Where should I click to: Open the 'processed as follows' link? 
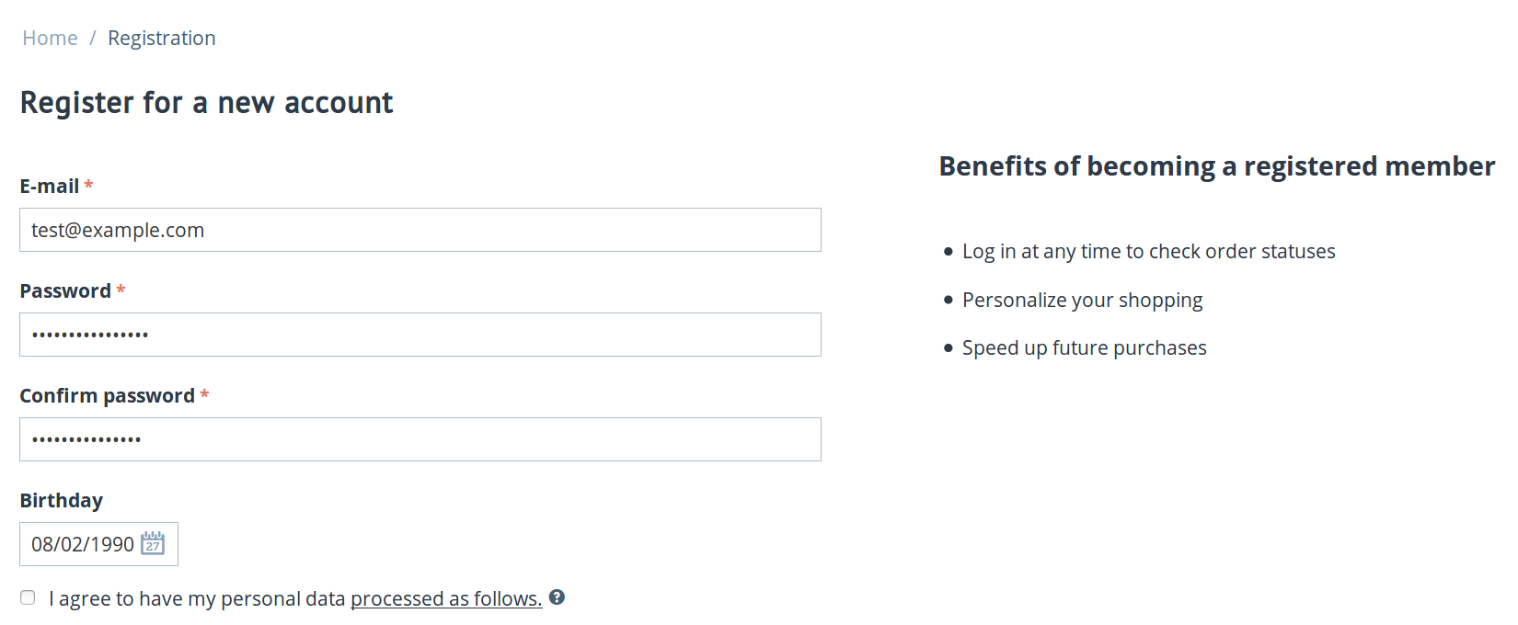pos(446,598)
